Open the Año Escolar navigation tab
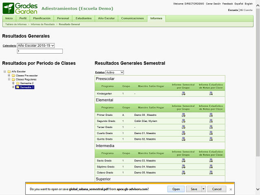 click(x=106, y=18)
